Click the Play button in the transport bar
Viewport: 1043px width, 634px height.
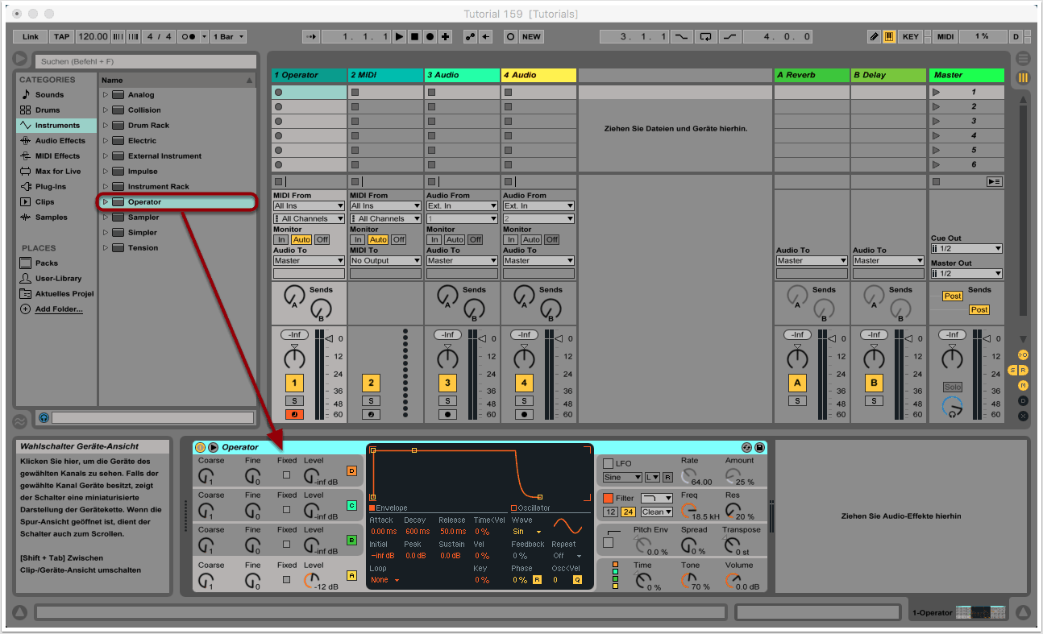pos(399,37)
